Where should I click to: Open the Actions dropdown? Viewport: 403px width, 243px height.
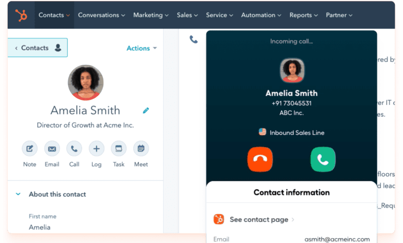click(142, 48)
